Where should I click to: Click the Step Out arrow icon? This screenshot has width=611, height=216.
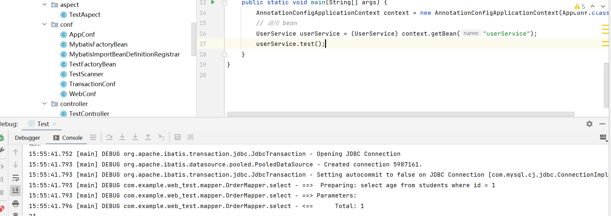(148, 137)
